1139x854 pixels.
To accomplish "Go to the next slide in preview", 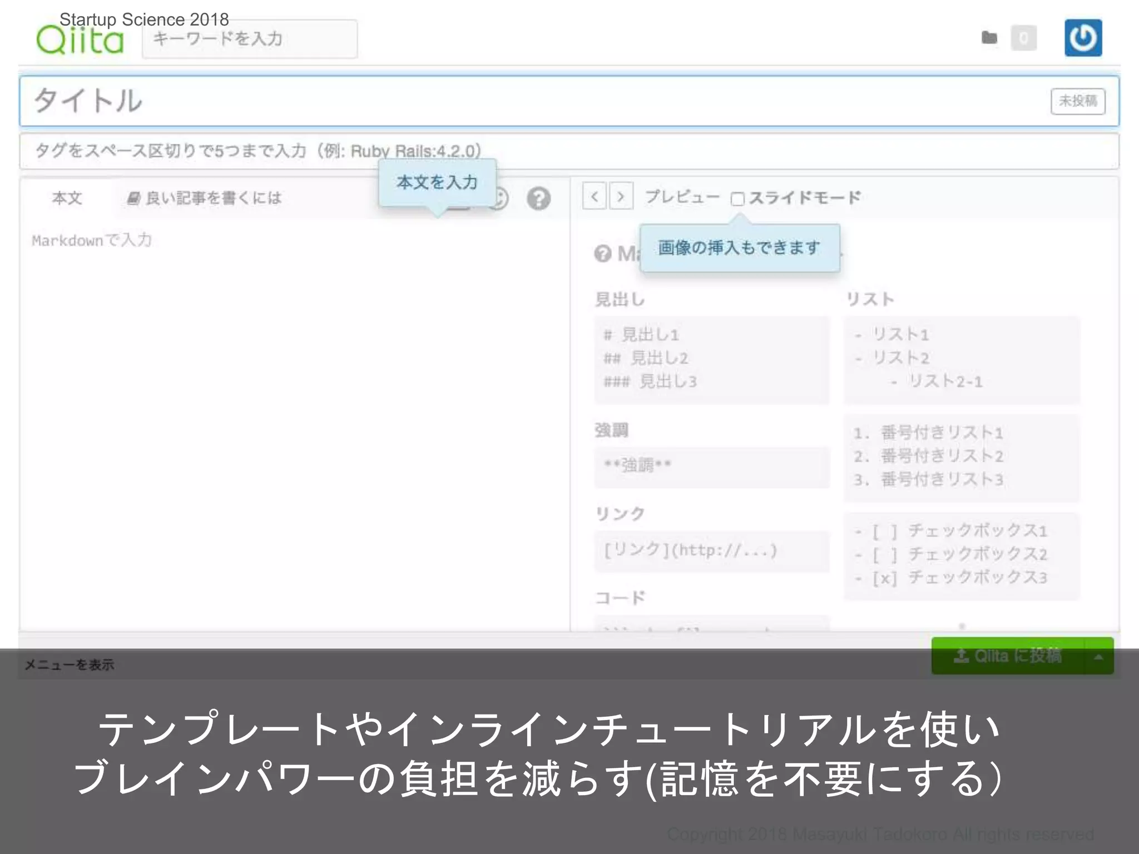I will click(x=621, y=197).
